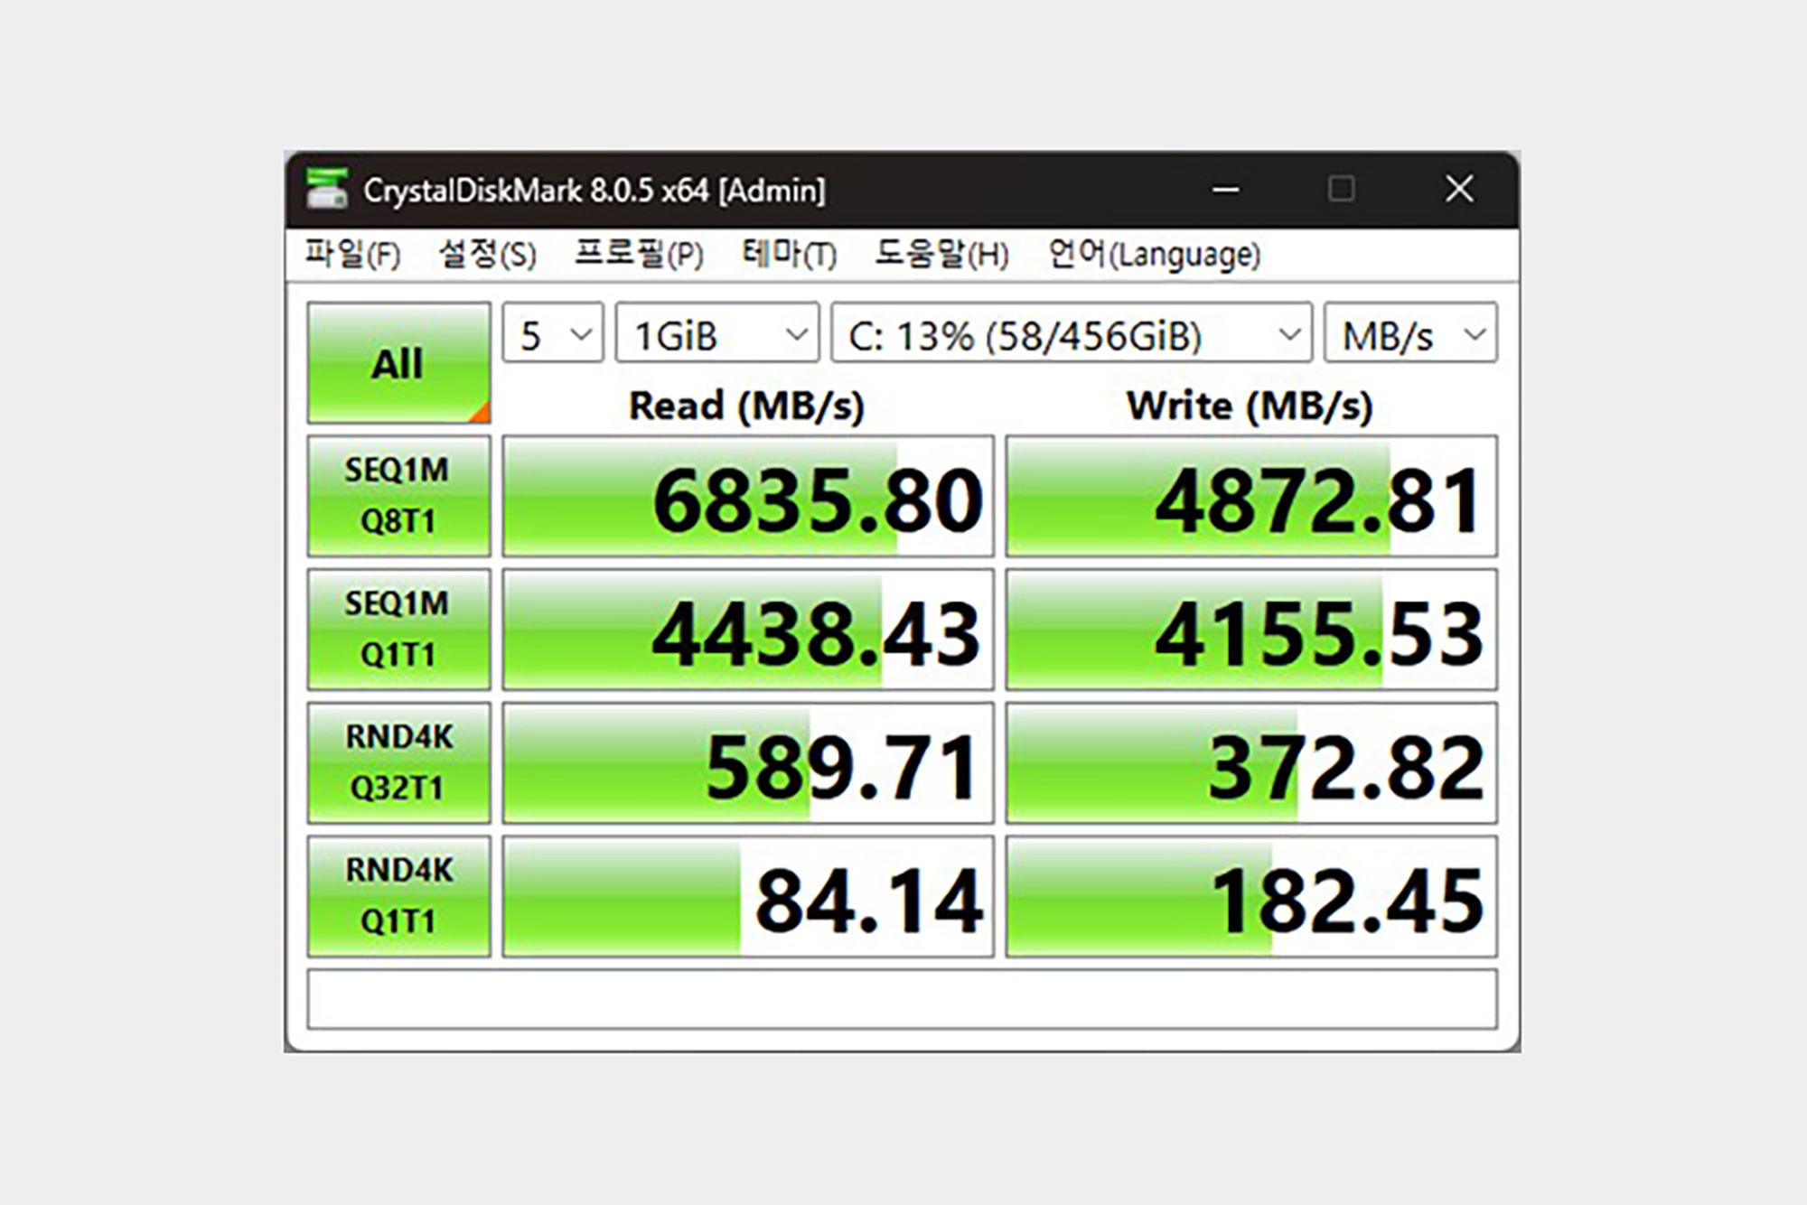Open the 파일(F) menu
This screenshot has height=1205, width=1807.
click(352, 255)
